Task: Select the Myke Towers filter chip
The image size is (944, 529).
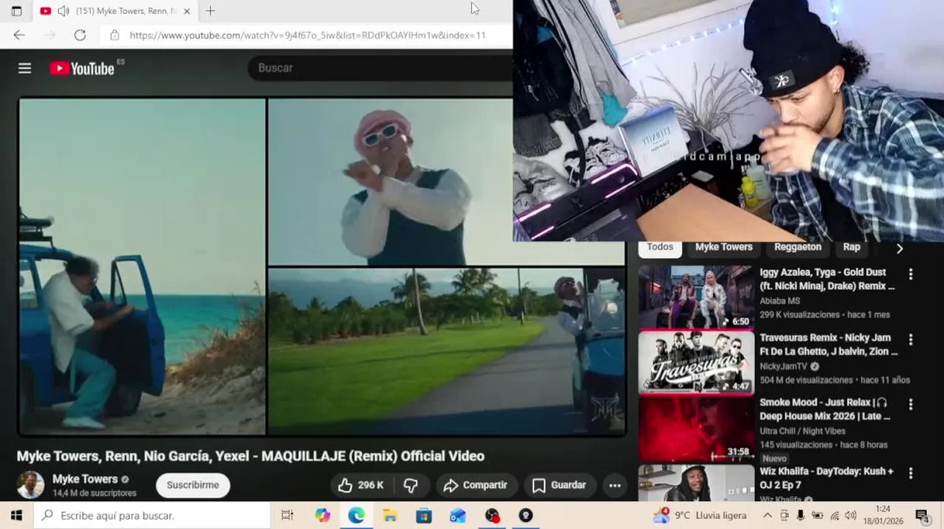Action: pos(723,248)
